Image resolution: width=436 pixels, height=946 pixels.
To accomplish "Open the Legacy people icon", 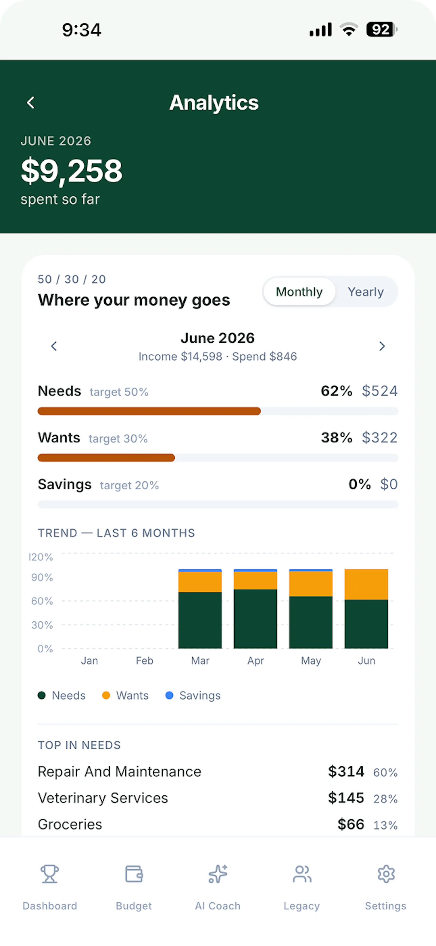I will 302,874.
